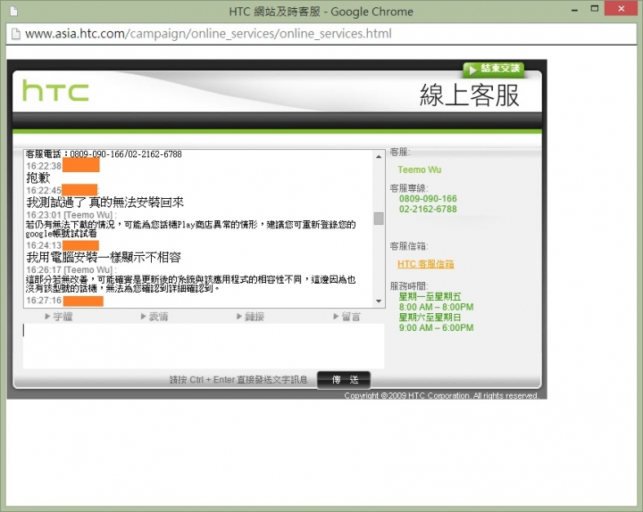Viewport: 643px width, 512px height.
Task: Click the 16:26:17 [Teemo Wu] timestamp line
Action: (71, 270)
